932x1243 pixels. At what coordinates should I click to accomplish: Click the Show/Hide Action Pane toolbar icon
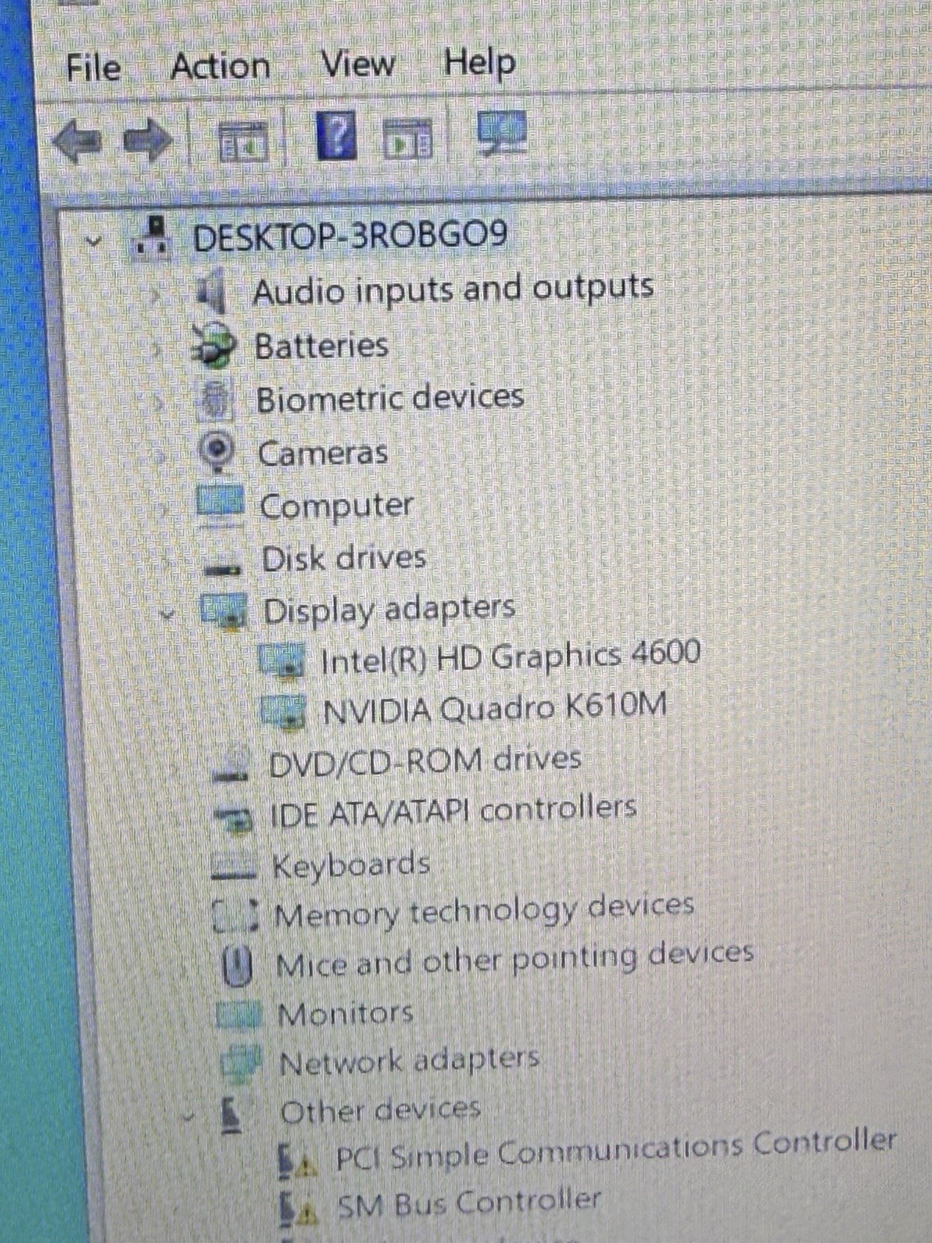tap(409, 138)
